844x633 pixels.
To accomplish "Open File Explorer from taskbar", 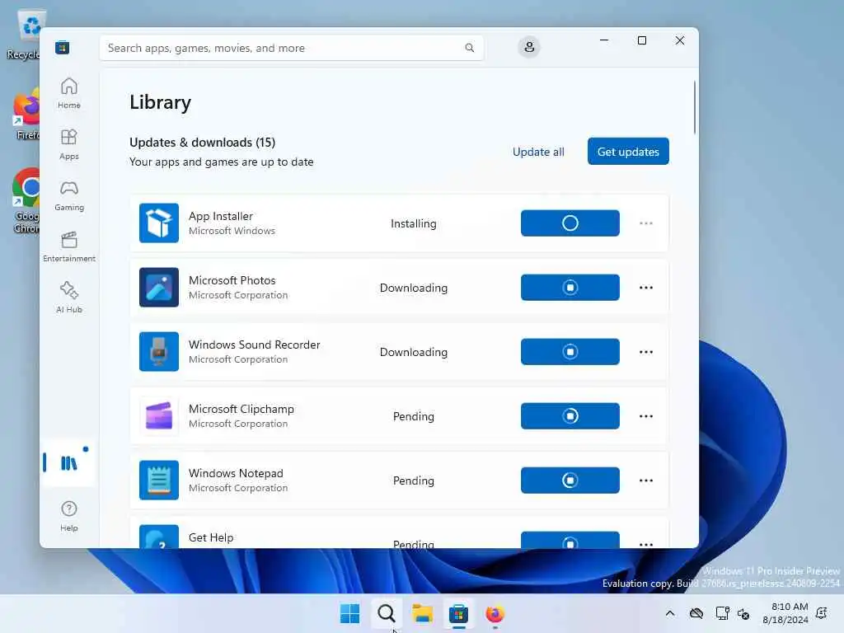I will [423, 613].
